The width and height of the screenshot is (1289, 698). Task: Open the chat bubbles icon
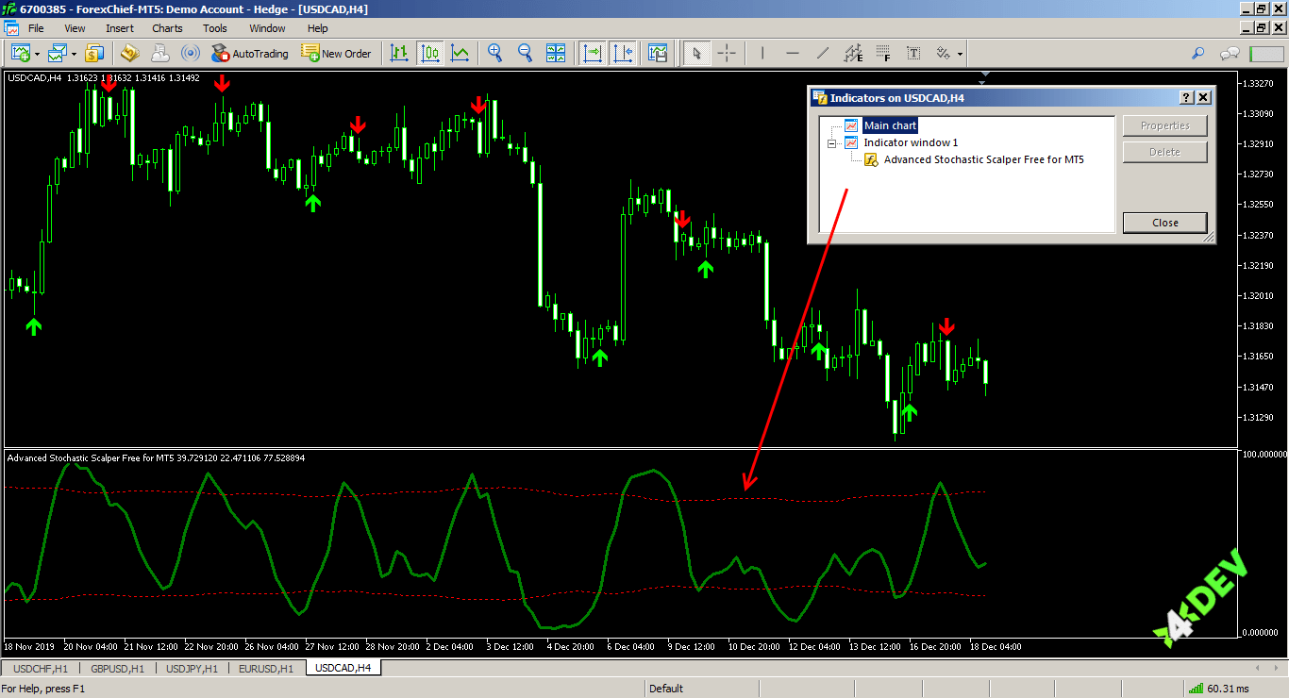[x=1230, y=53]
